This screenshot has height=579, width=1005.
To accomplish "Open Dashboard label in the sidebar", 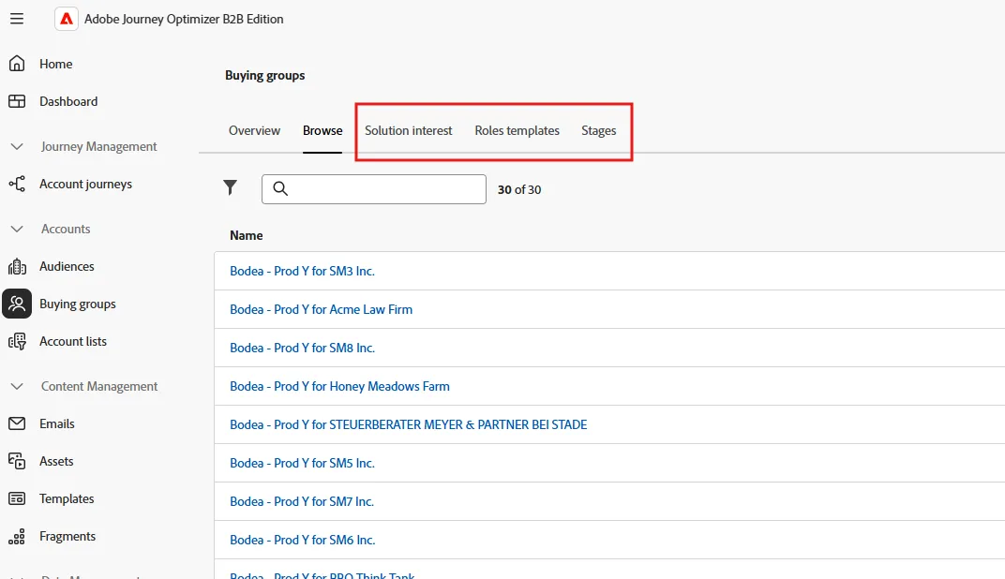I will coord(68,101).
